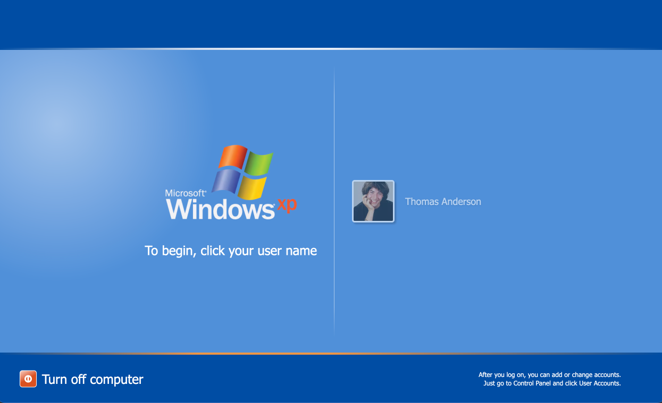Click the Thomas Anderson name label

pos(443,201)
